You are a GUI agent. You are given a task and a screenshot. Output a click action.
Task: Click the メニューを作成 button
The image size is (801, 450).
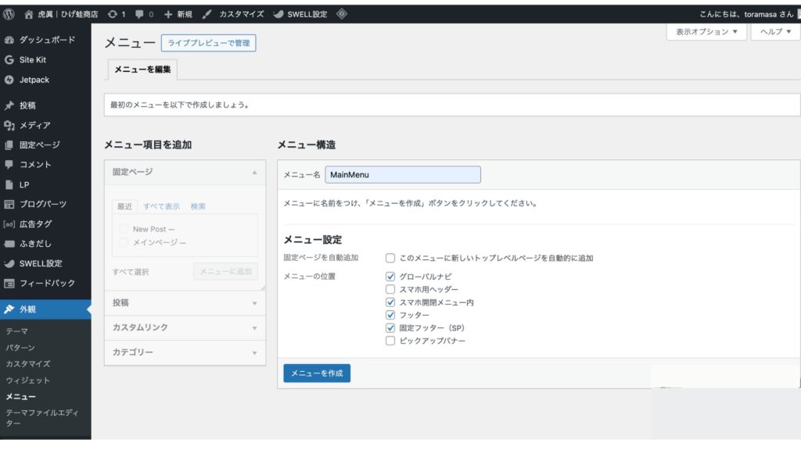tap(316, 373)
